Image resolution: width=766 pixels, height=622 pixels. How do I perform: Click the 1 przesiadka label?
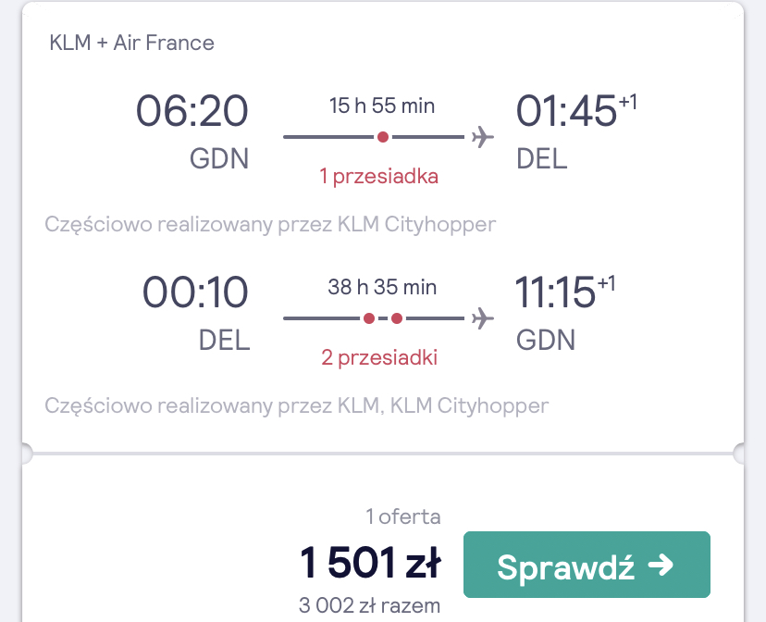[x=378, y=177]
